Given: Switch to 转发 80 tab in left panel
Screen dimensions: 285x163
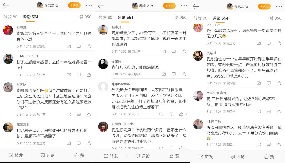Looking at the screenshot, I should click(10, 17).
